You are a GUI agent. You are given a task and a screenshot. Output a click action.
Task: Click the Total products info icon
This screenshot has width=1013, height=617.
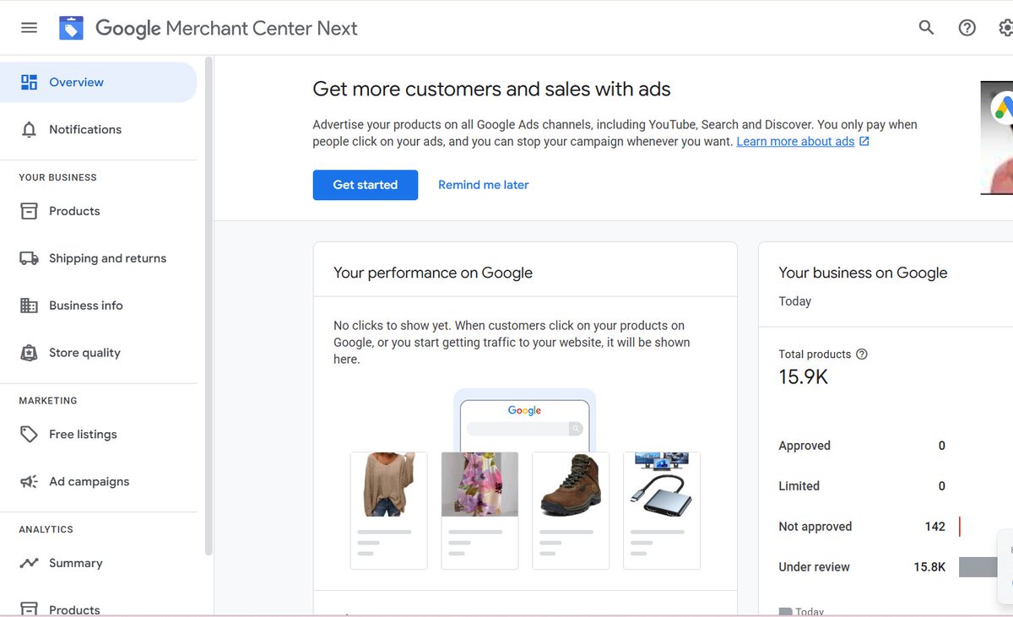tap(862, 355)
